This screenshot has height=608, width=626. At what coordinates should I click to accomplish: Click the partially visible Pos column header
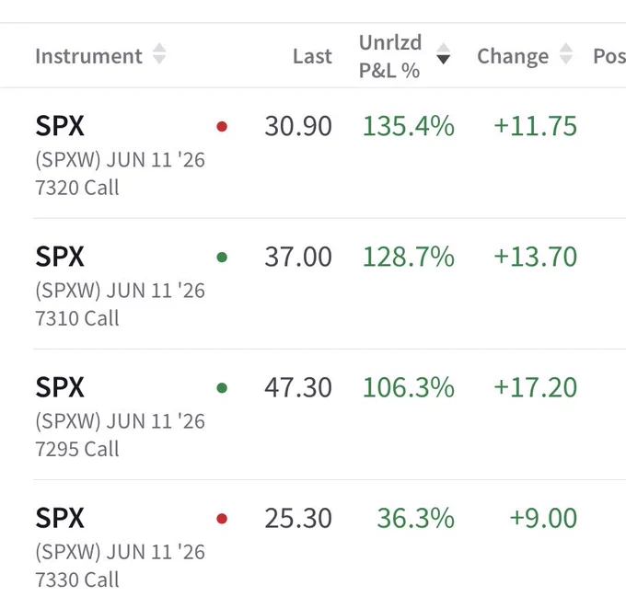[x=609, y=56]
